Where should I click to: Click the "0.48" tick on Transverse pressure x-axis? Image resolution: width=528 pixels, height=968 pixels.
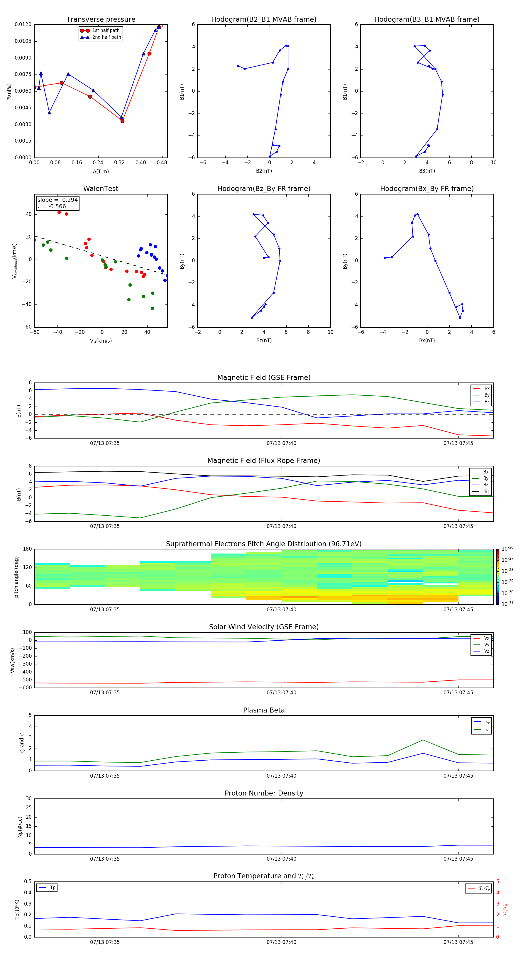pyautogui.click(x=162, y=163)
